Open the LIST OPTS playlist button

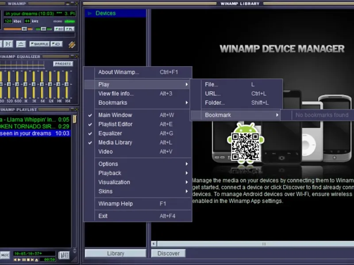pos(64,255)
